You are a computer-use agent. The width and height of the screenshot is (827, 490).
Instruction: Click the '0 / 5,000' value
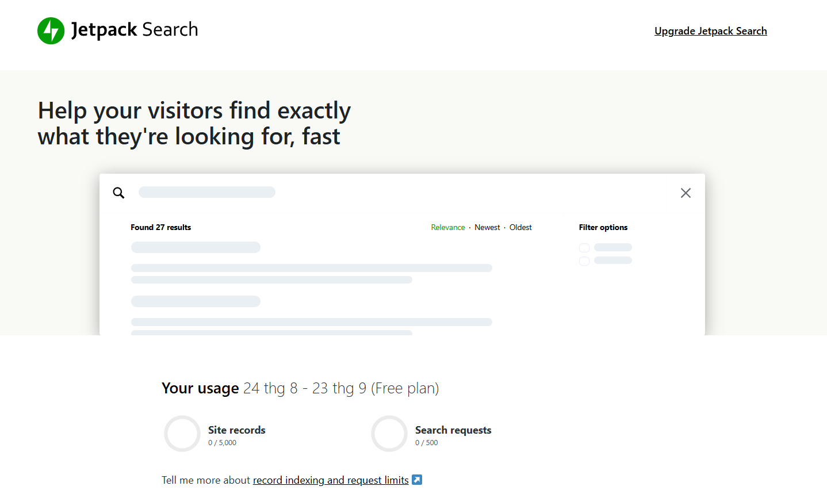[x=222, y=443]
